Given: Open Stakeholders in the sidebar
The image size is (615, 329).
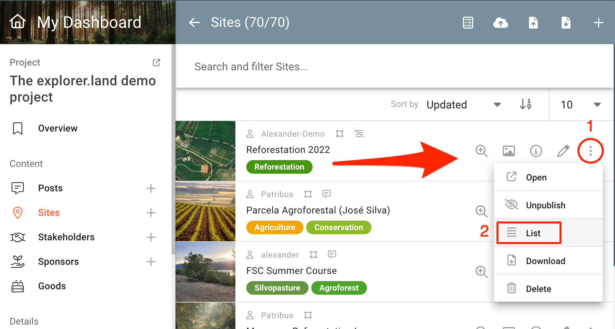Looking at the screenshot, I should pos(66,237).
